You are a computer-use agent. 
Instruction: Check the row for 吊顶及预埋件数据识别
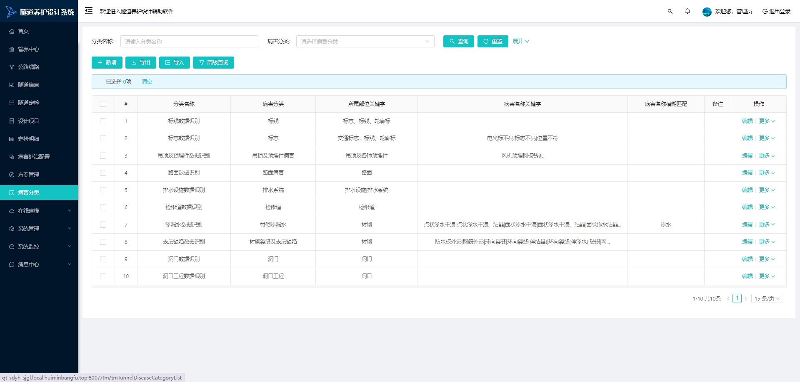103,155
